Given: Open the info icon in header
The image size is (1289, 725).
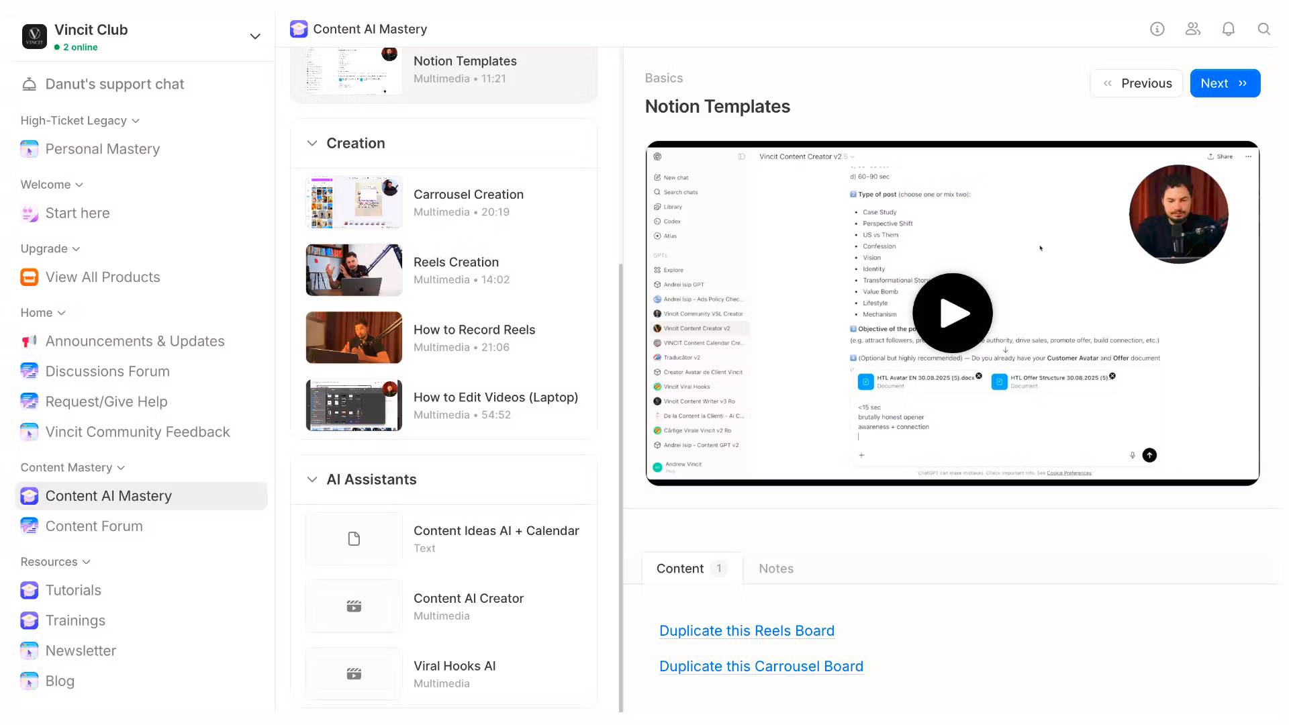Looking at the screenshot, I should pos(1157,29).
